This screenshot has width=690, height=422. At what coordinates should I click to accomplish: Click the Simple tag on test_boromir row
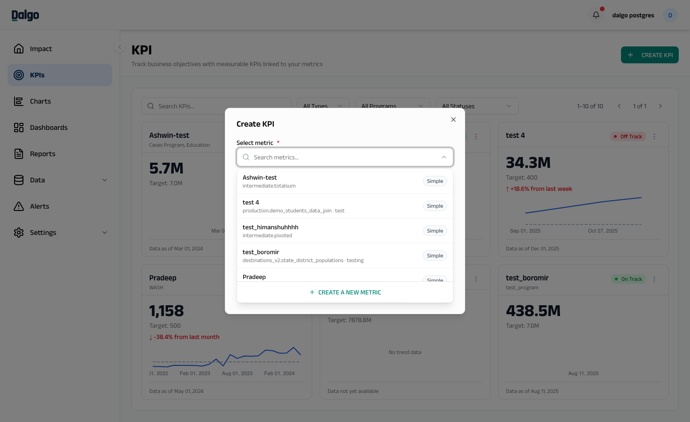pos(435,256)
